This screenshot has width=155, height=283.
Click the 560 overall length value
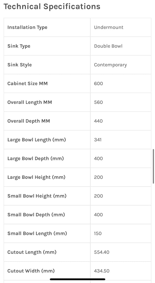point(98,102)
